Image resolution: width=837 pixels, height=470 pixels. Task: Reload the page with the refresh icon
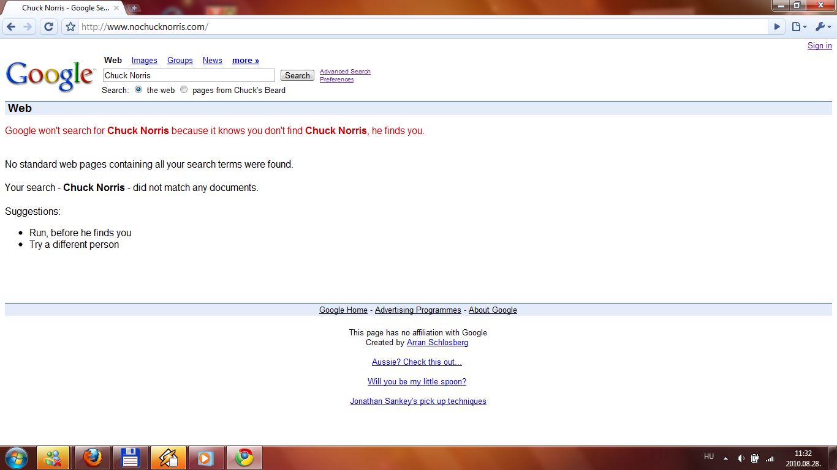point(49,27)
